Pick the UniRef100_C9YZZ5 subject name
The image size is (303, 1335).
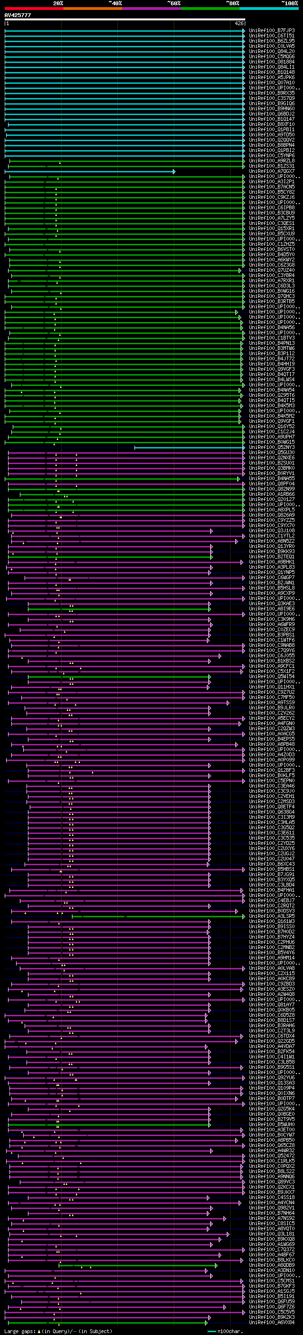[x=272, y=520]
